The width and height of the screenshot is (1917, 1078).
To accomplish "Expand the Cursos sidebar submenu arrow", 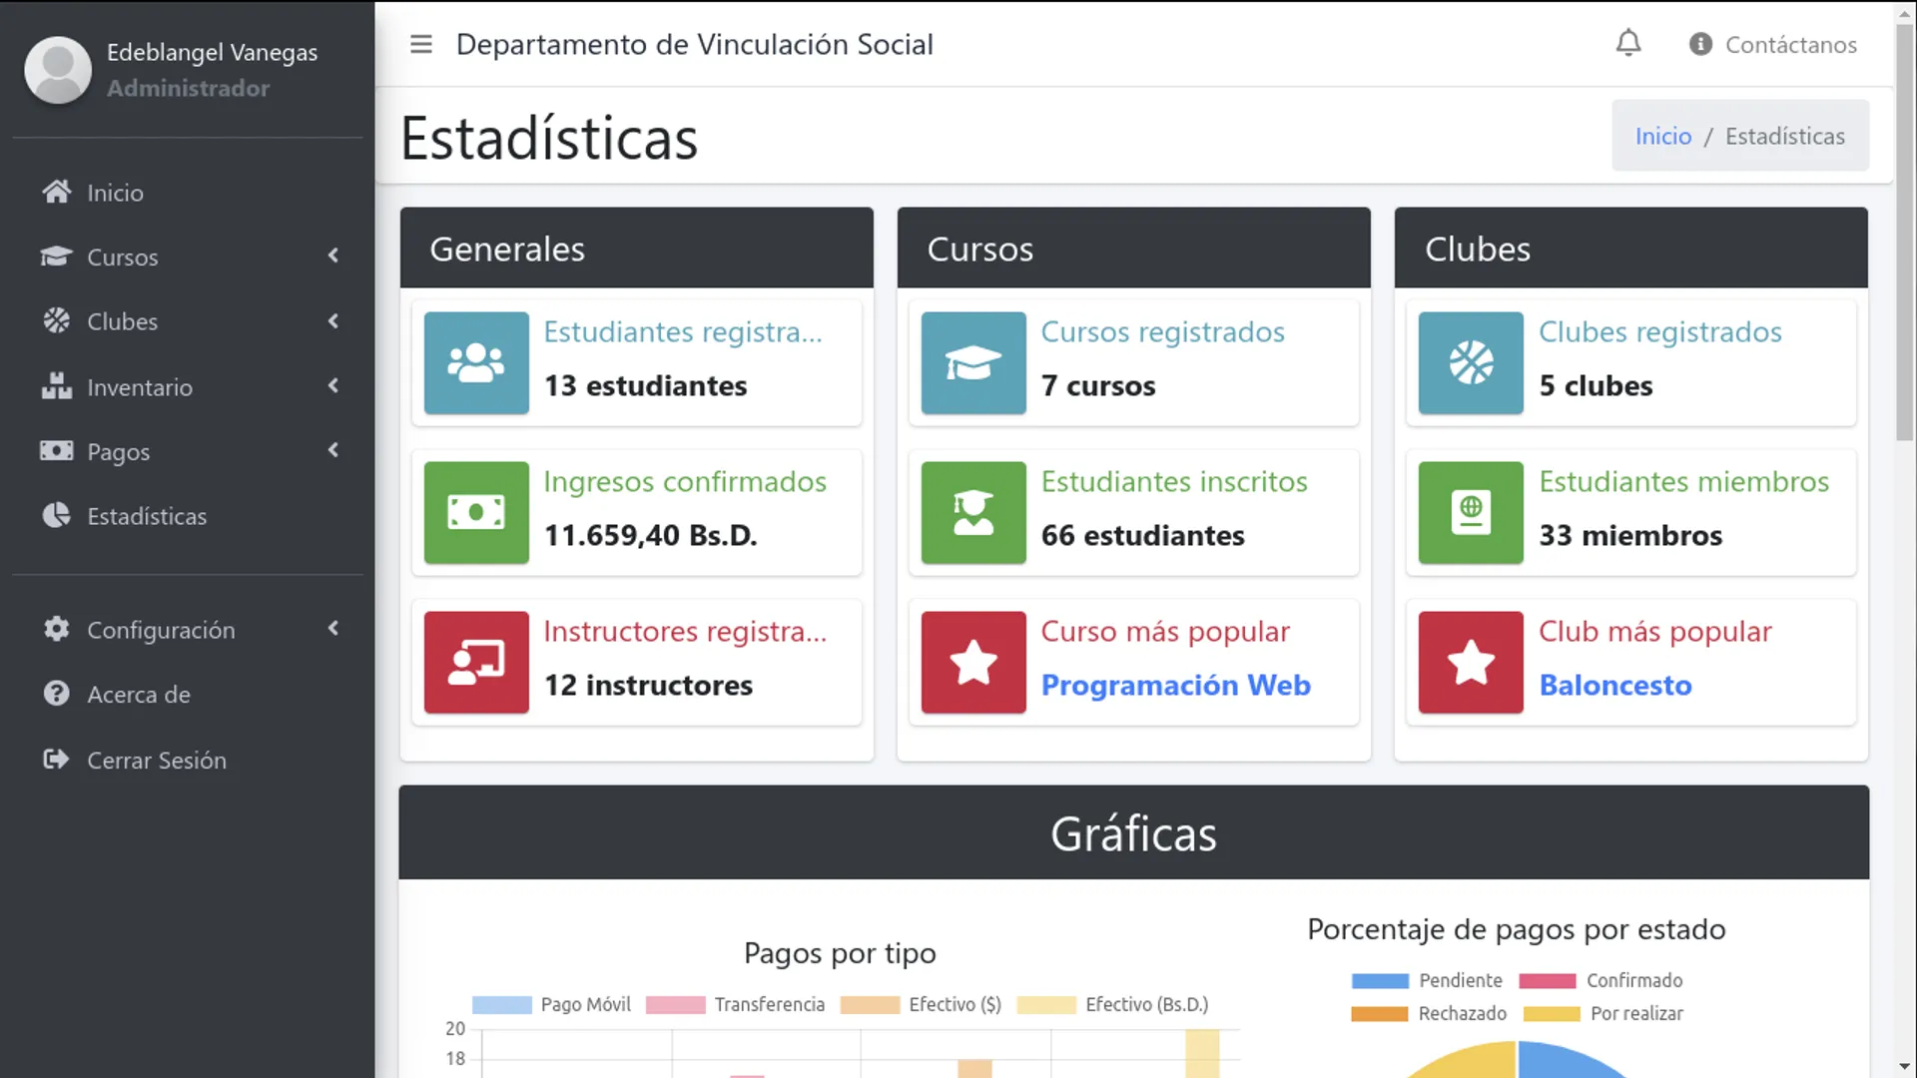I will click(x=333, y=257).
